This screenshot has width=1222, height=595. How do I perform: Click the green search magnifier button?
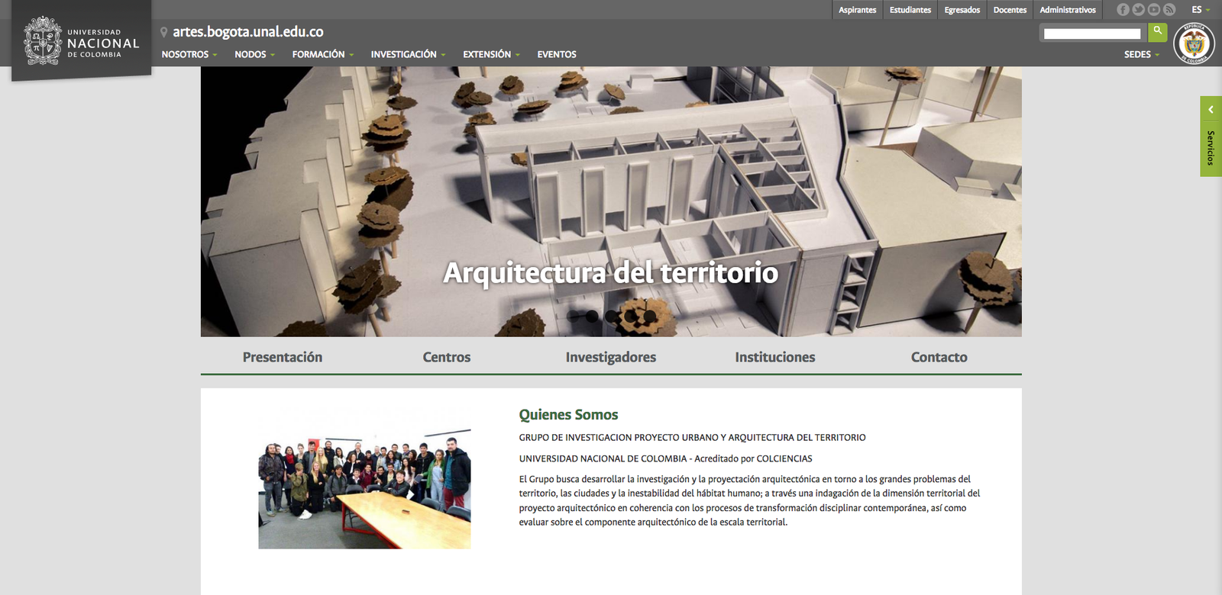1157,32
